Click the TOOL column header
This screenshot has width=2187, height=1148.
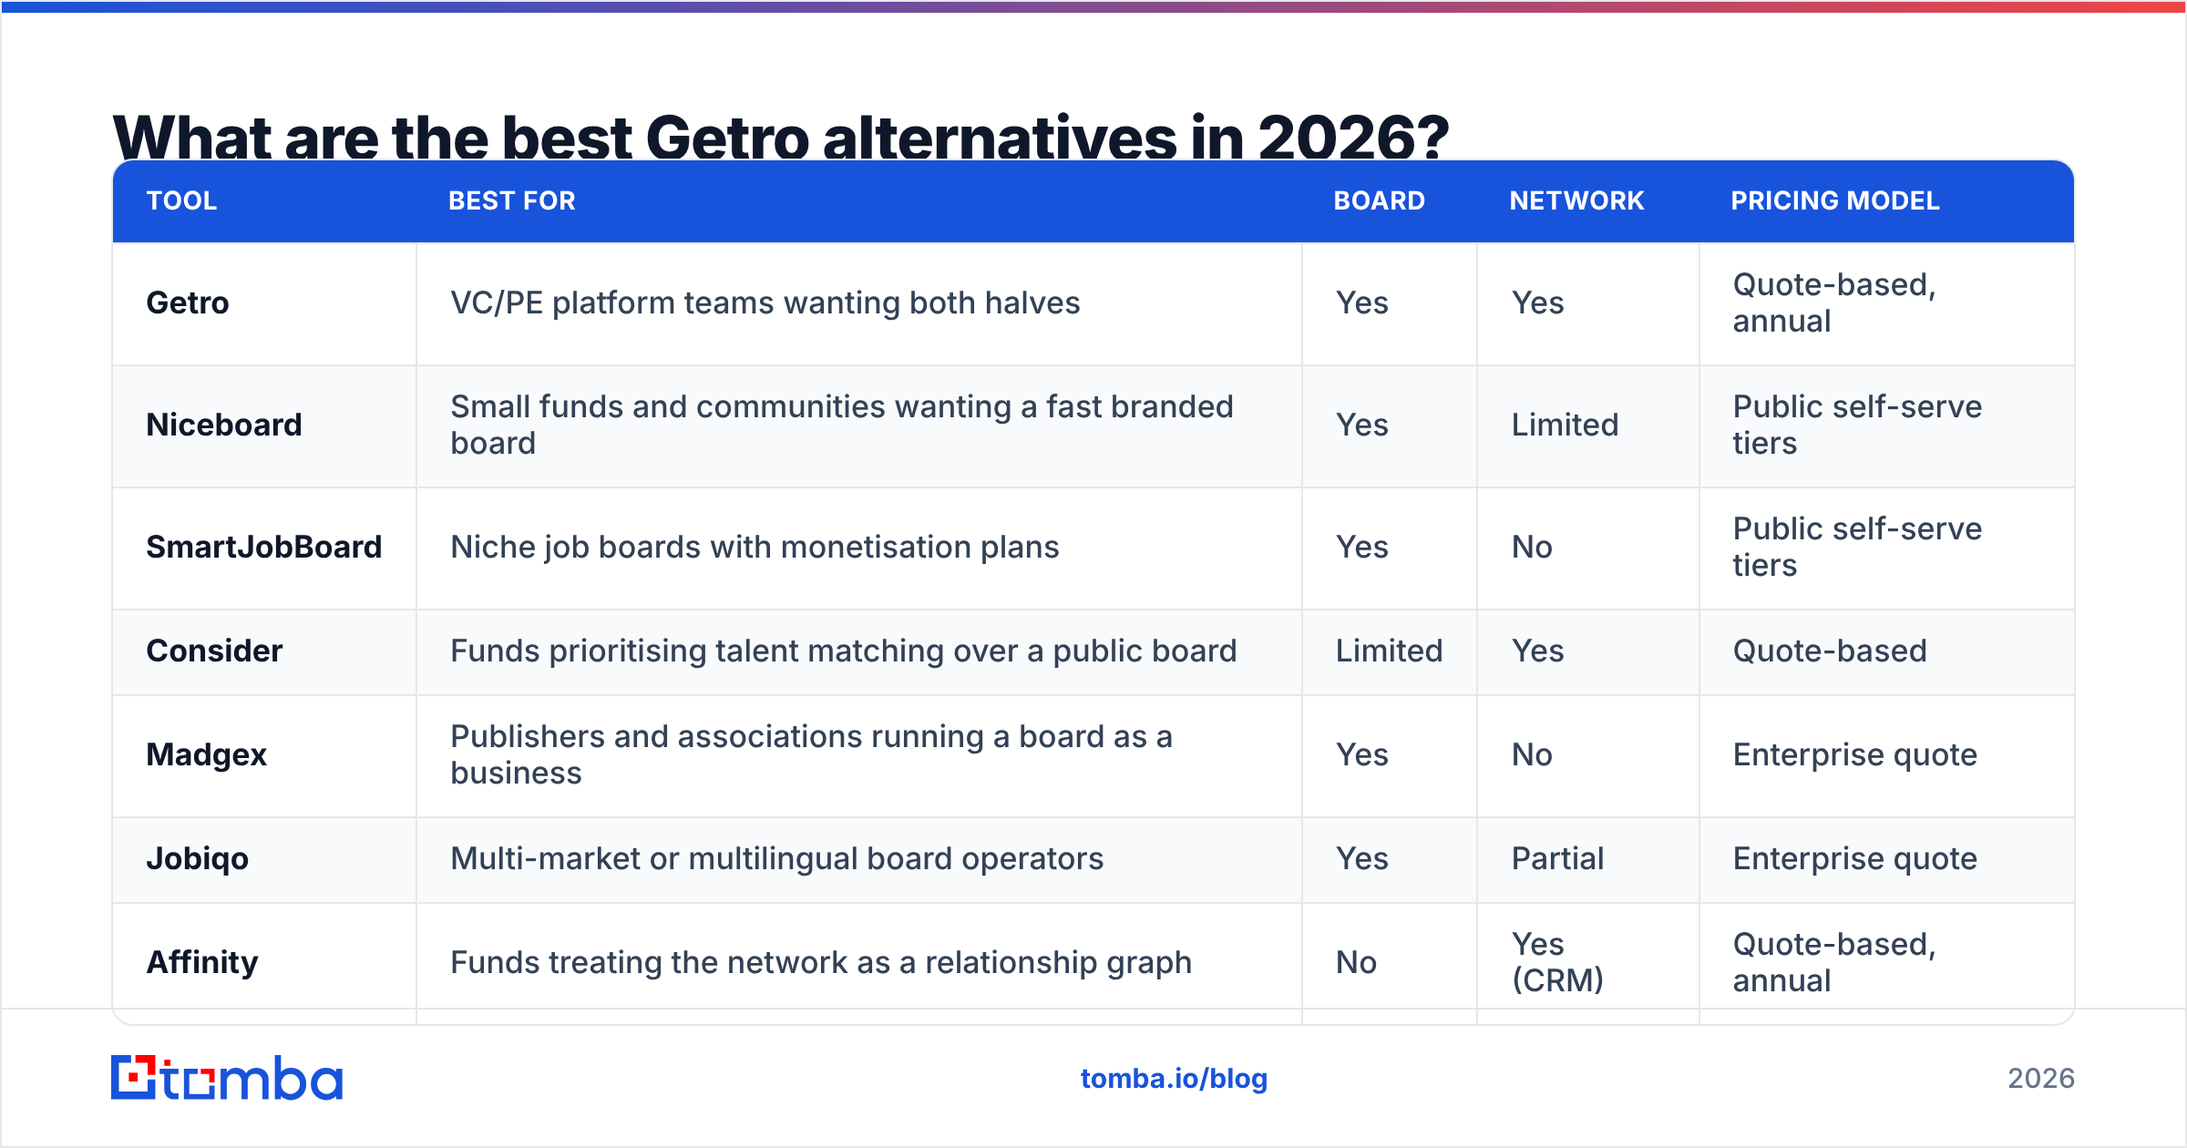pyautogui.click(x=181, y=200)
